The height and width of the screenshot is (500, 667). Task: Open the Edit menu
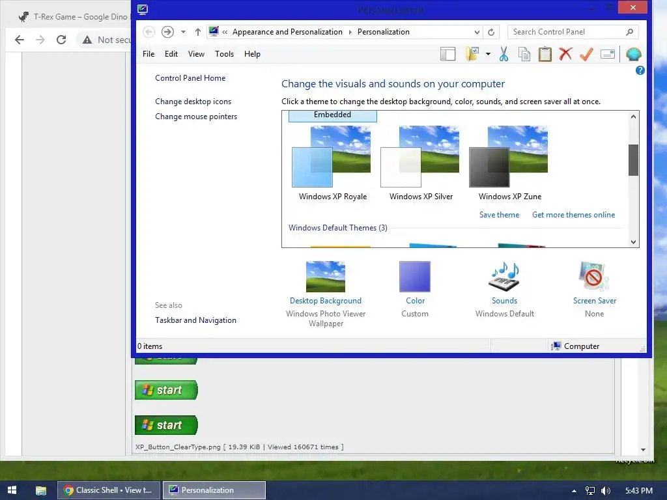(171, 54)
